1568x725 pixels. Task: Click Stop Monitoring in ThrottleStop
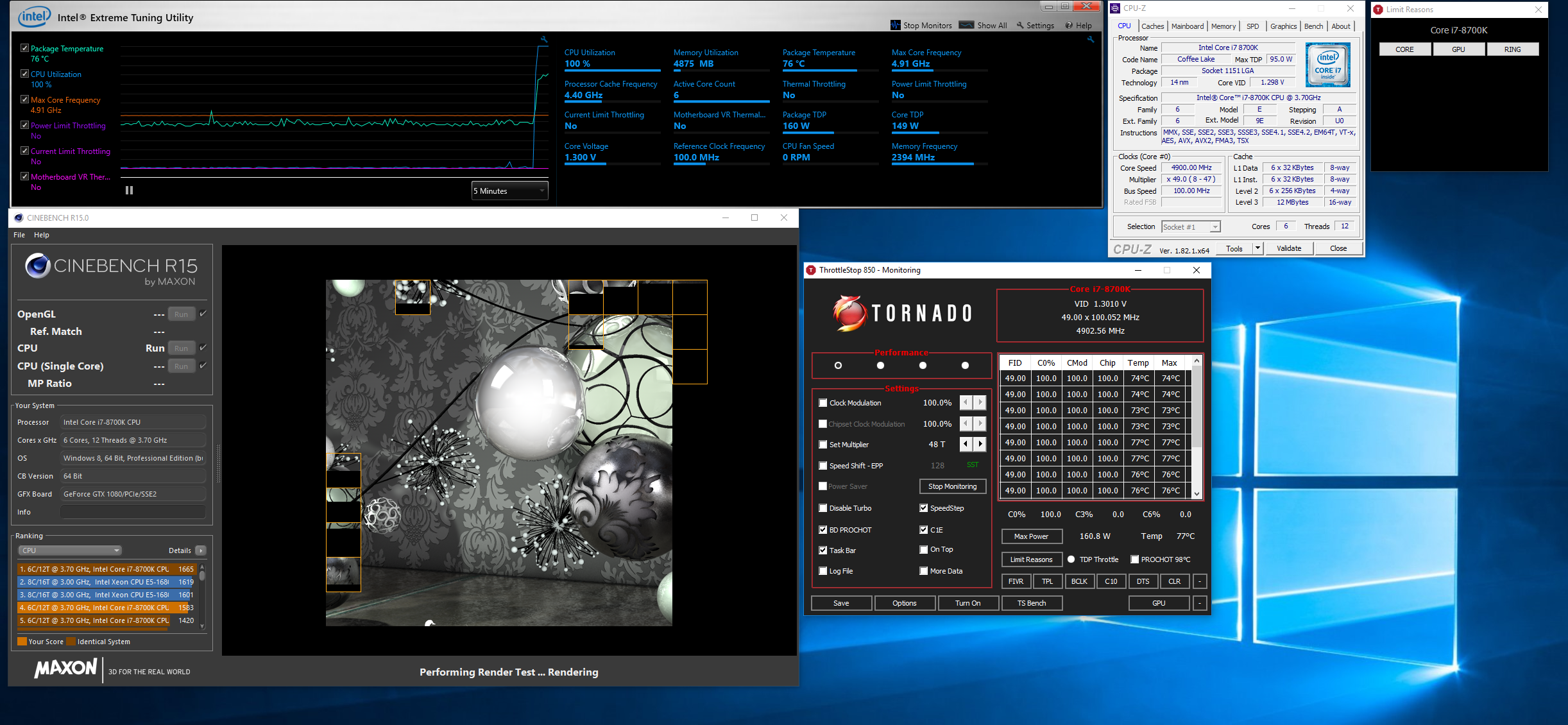click(952, 486)
